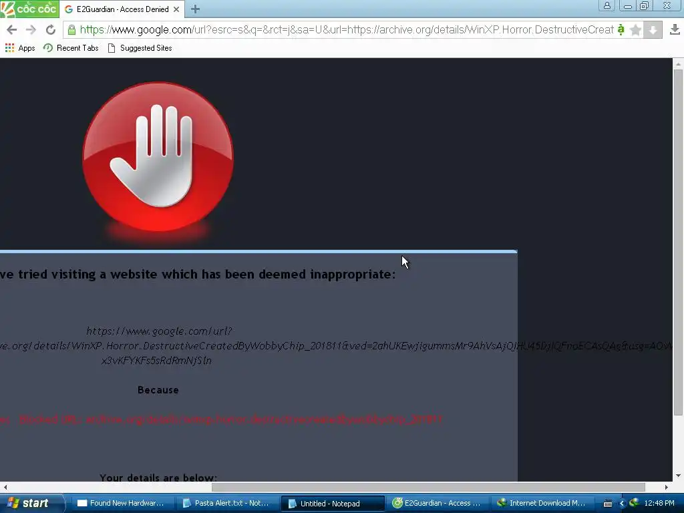Open the download dropdown next to the star

[x=653, y=29]
